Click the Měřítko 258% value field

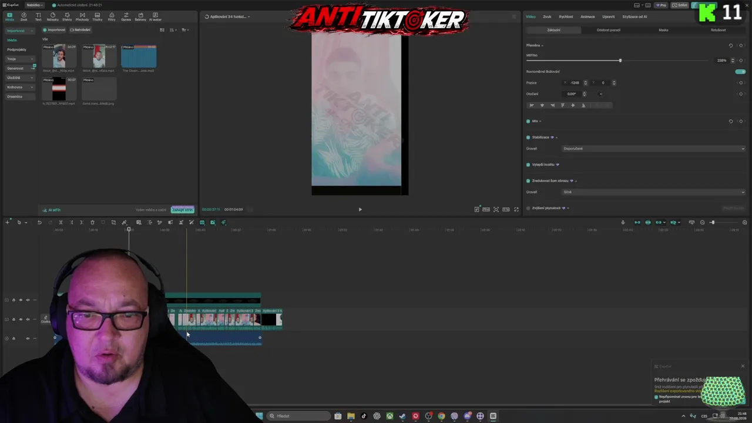pyautogui.click(x=722, y=61)
